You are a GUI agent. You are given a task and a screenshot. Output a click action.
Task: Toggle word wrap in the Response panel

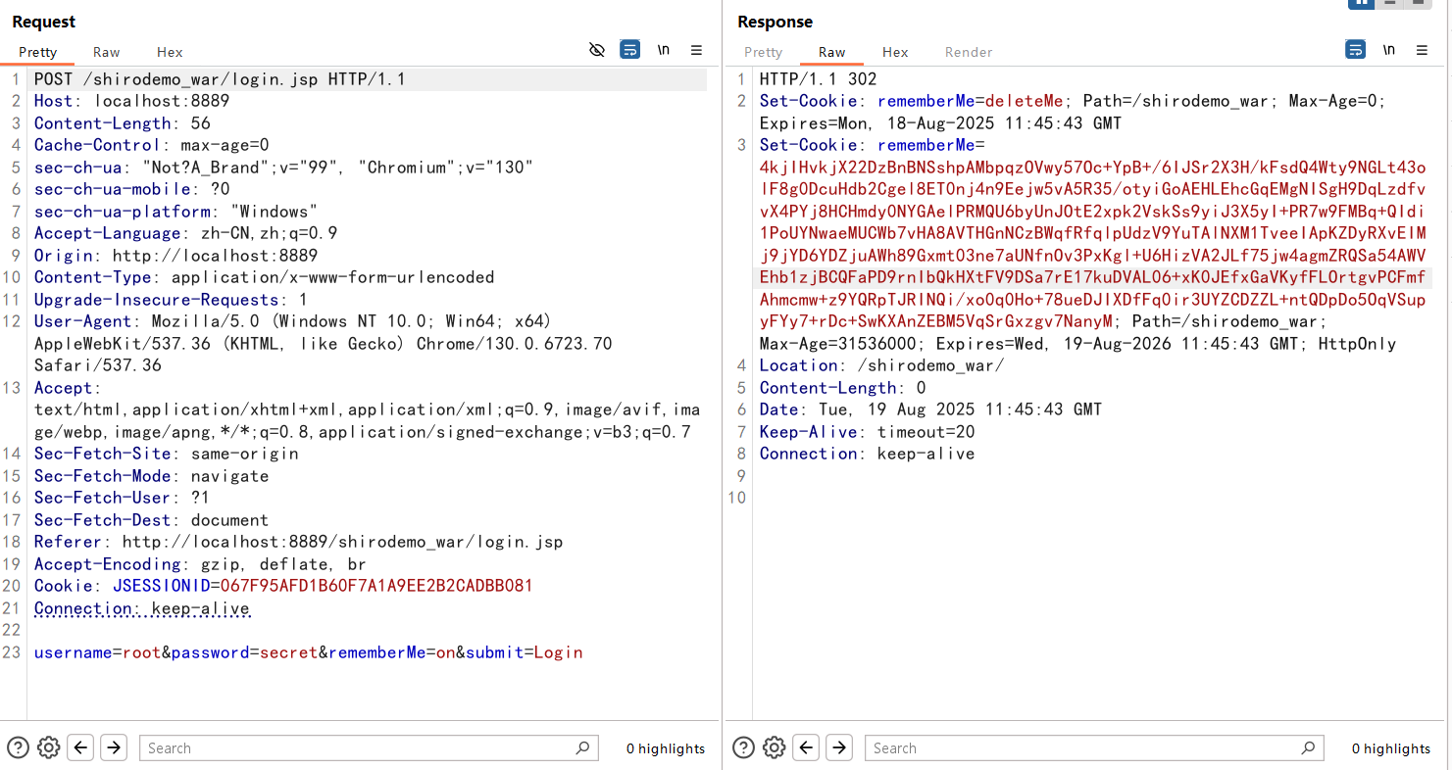(1356, 50)
